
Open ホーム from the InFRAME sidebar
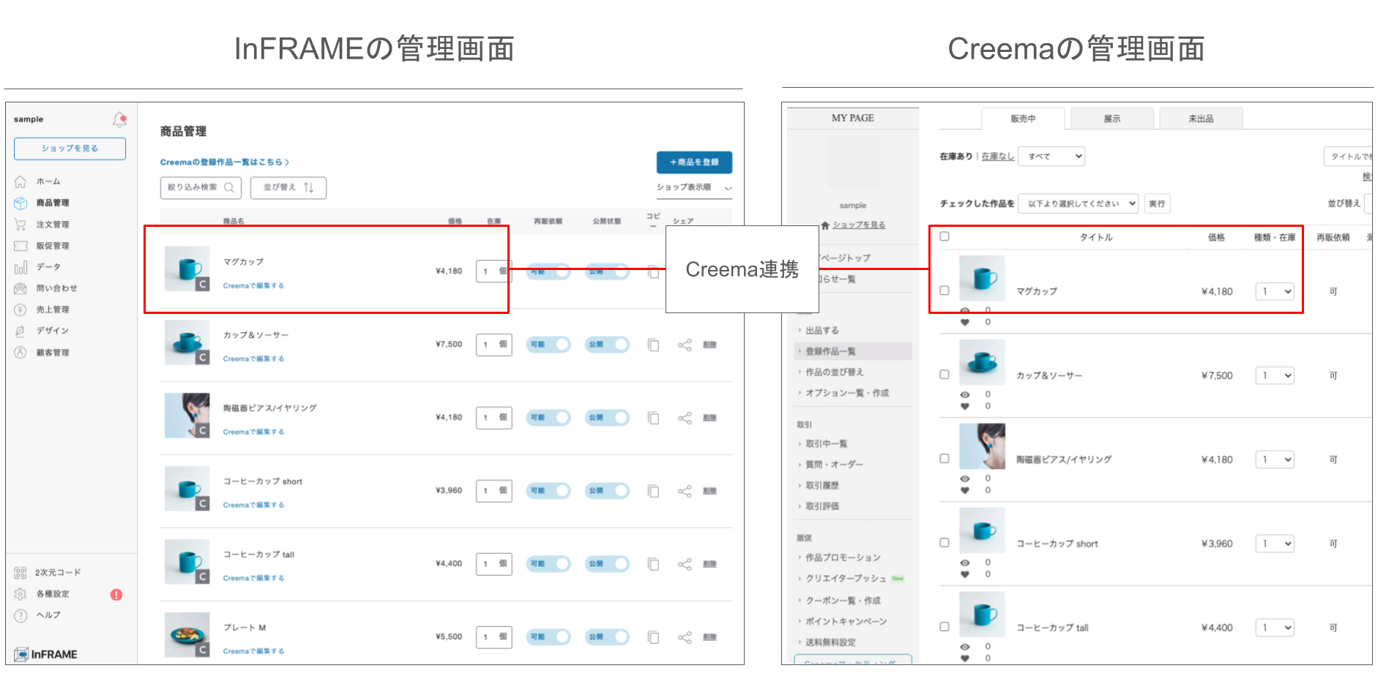tap(48, 181)
